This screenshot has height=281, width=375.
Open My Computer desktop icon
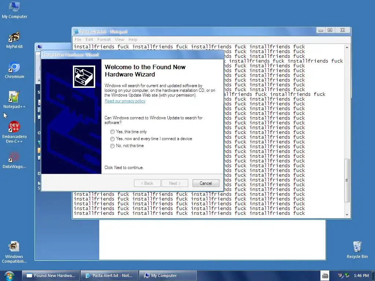pos(14,10)
